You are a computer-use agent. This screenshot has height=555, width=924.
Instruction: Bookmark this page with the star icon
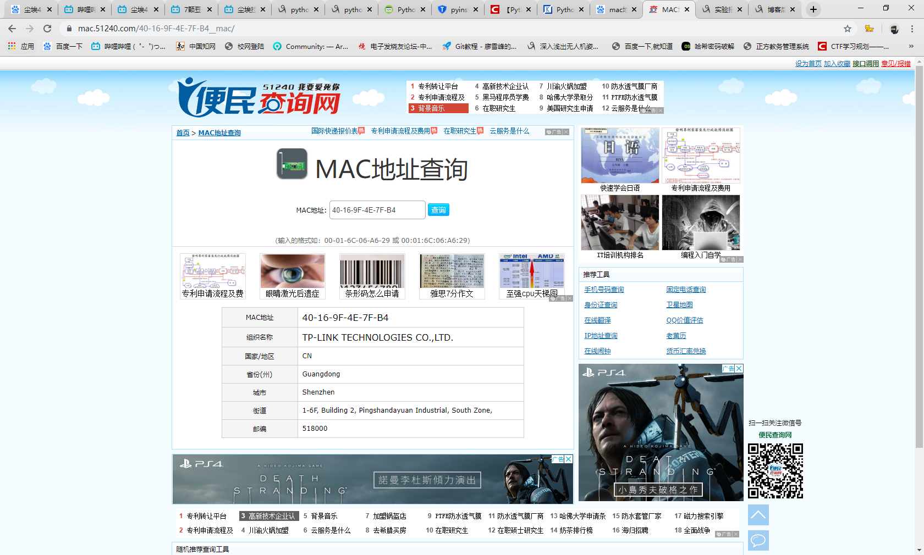click(x=848, y=29)
